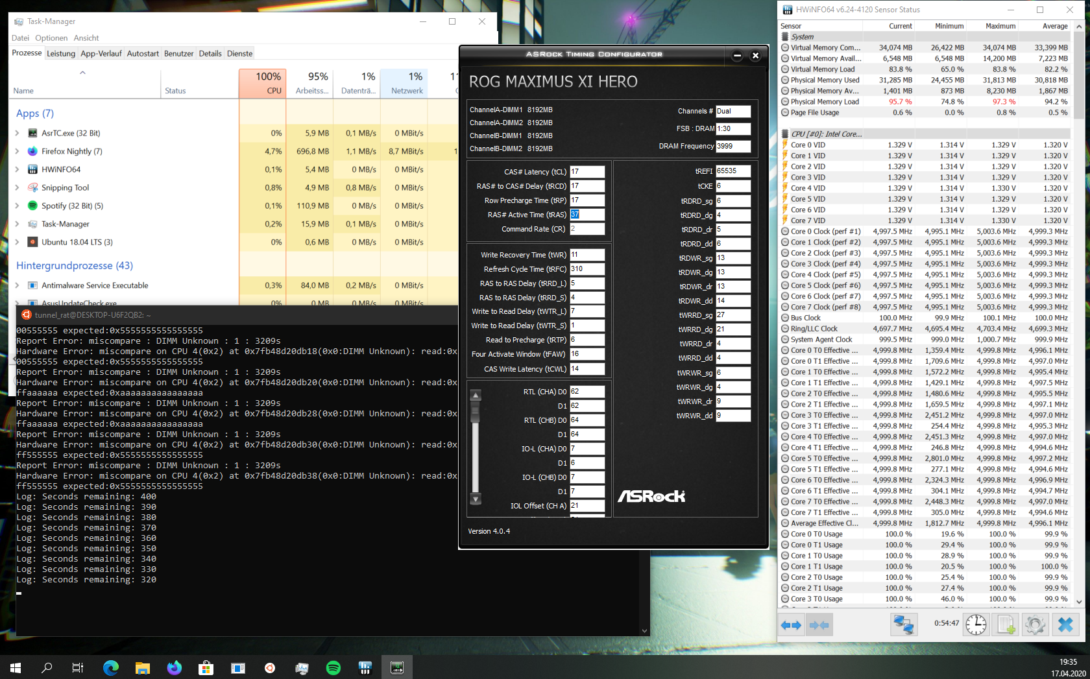Image resolution: width=1090 pixels, height=679 pixels.
Task: Click the tREFI value field
Action: [x=733, y=171]
